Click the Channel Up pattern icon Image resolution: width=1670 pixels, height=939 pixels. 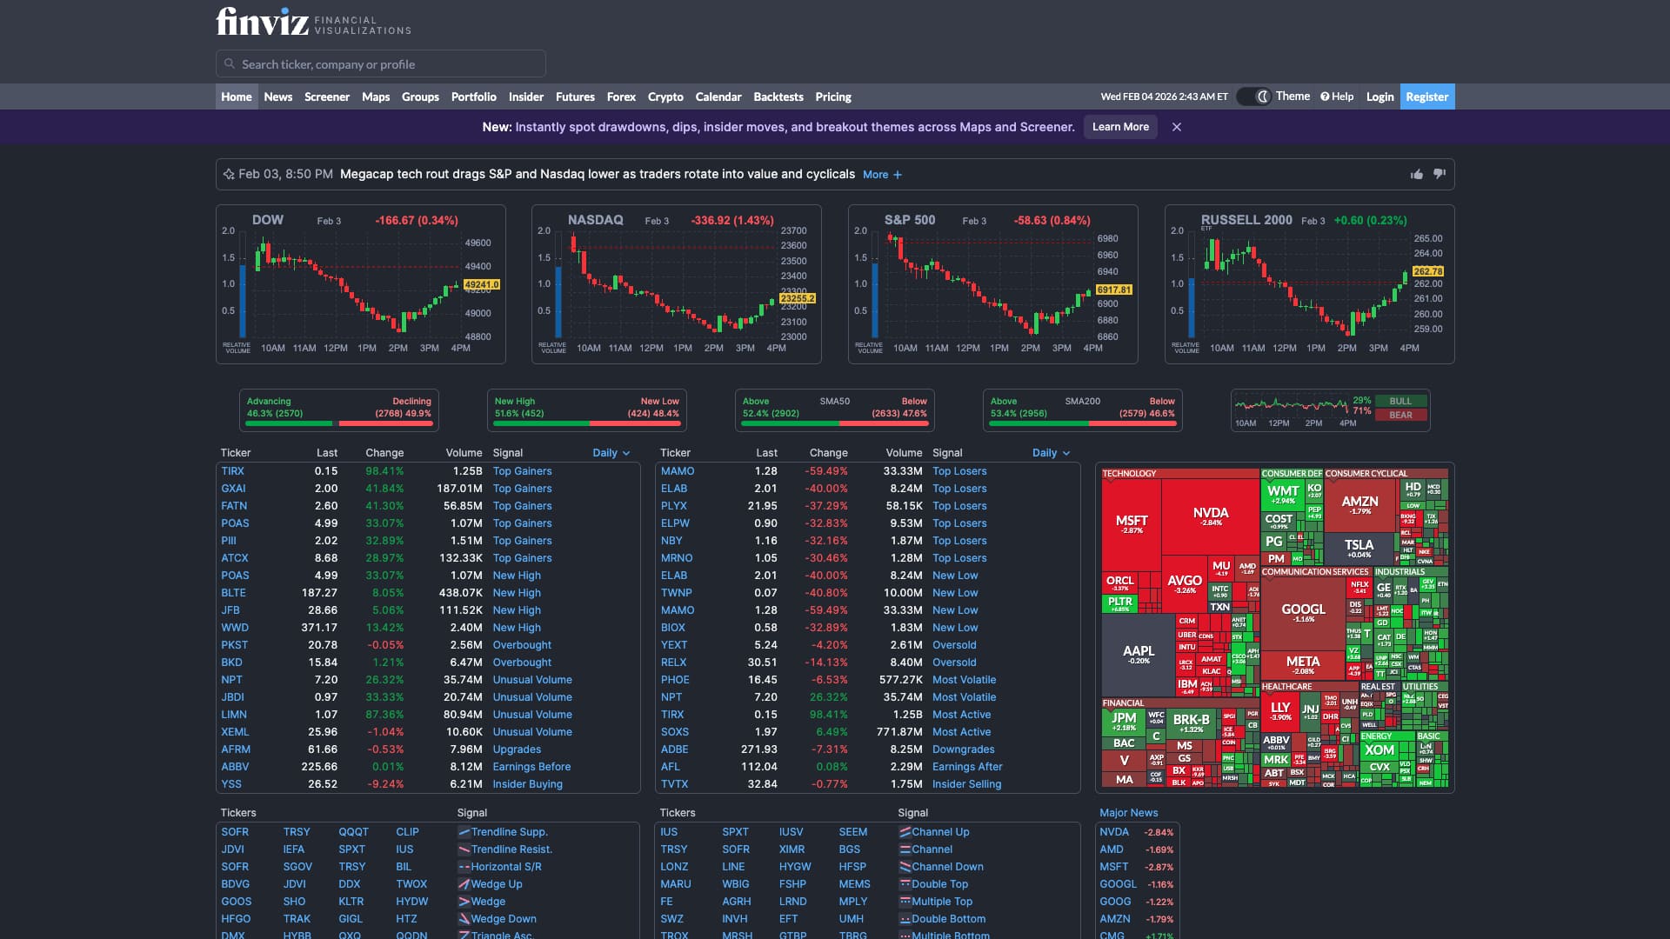[x=905, y=832]
